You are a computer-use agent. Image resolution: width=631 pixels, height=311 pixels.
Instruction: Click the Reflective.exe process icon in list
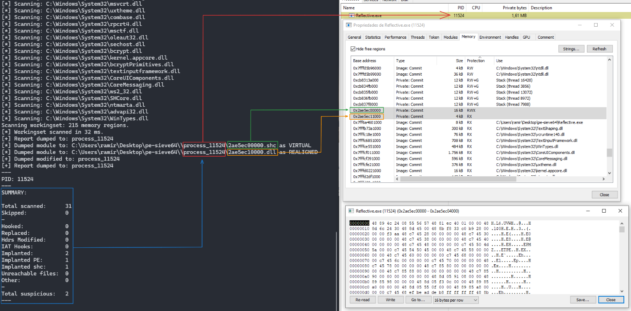[351, 16]
